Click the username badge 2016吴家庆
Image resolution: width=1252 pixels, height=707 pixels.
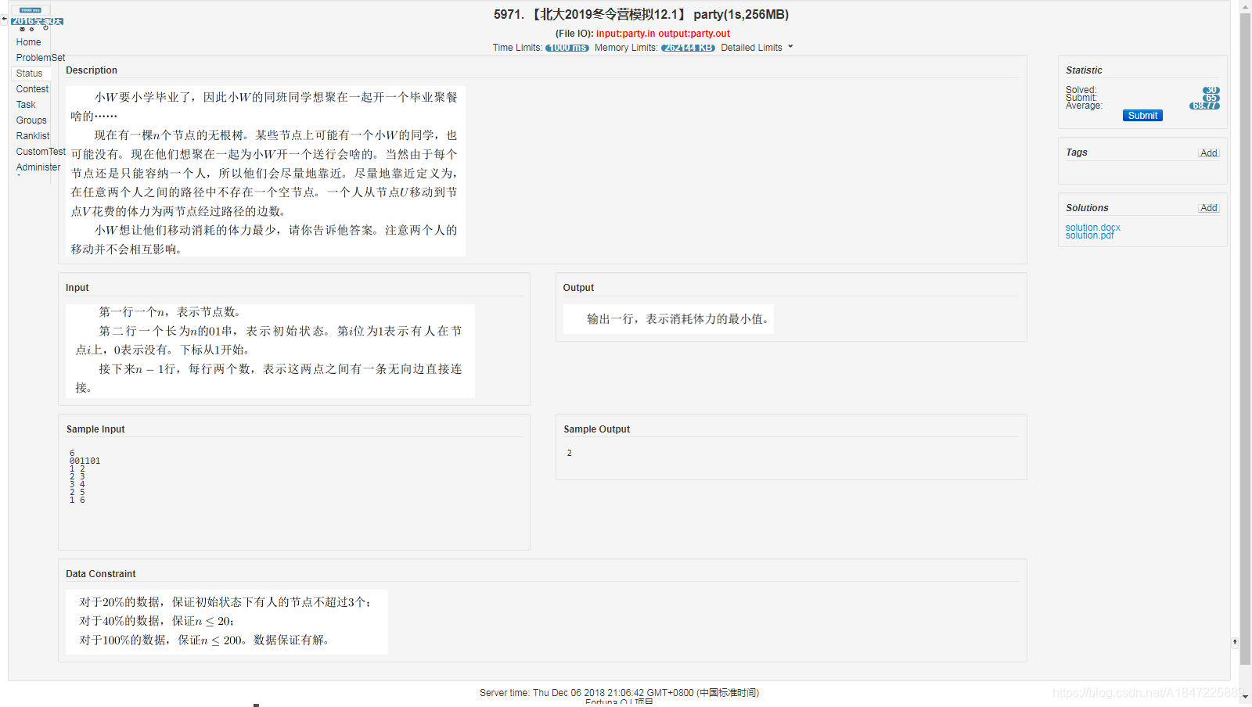(x=37, y=21)
